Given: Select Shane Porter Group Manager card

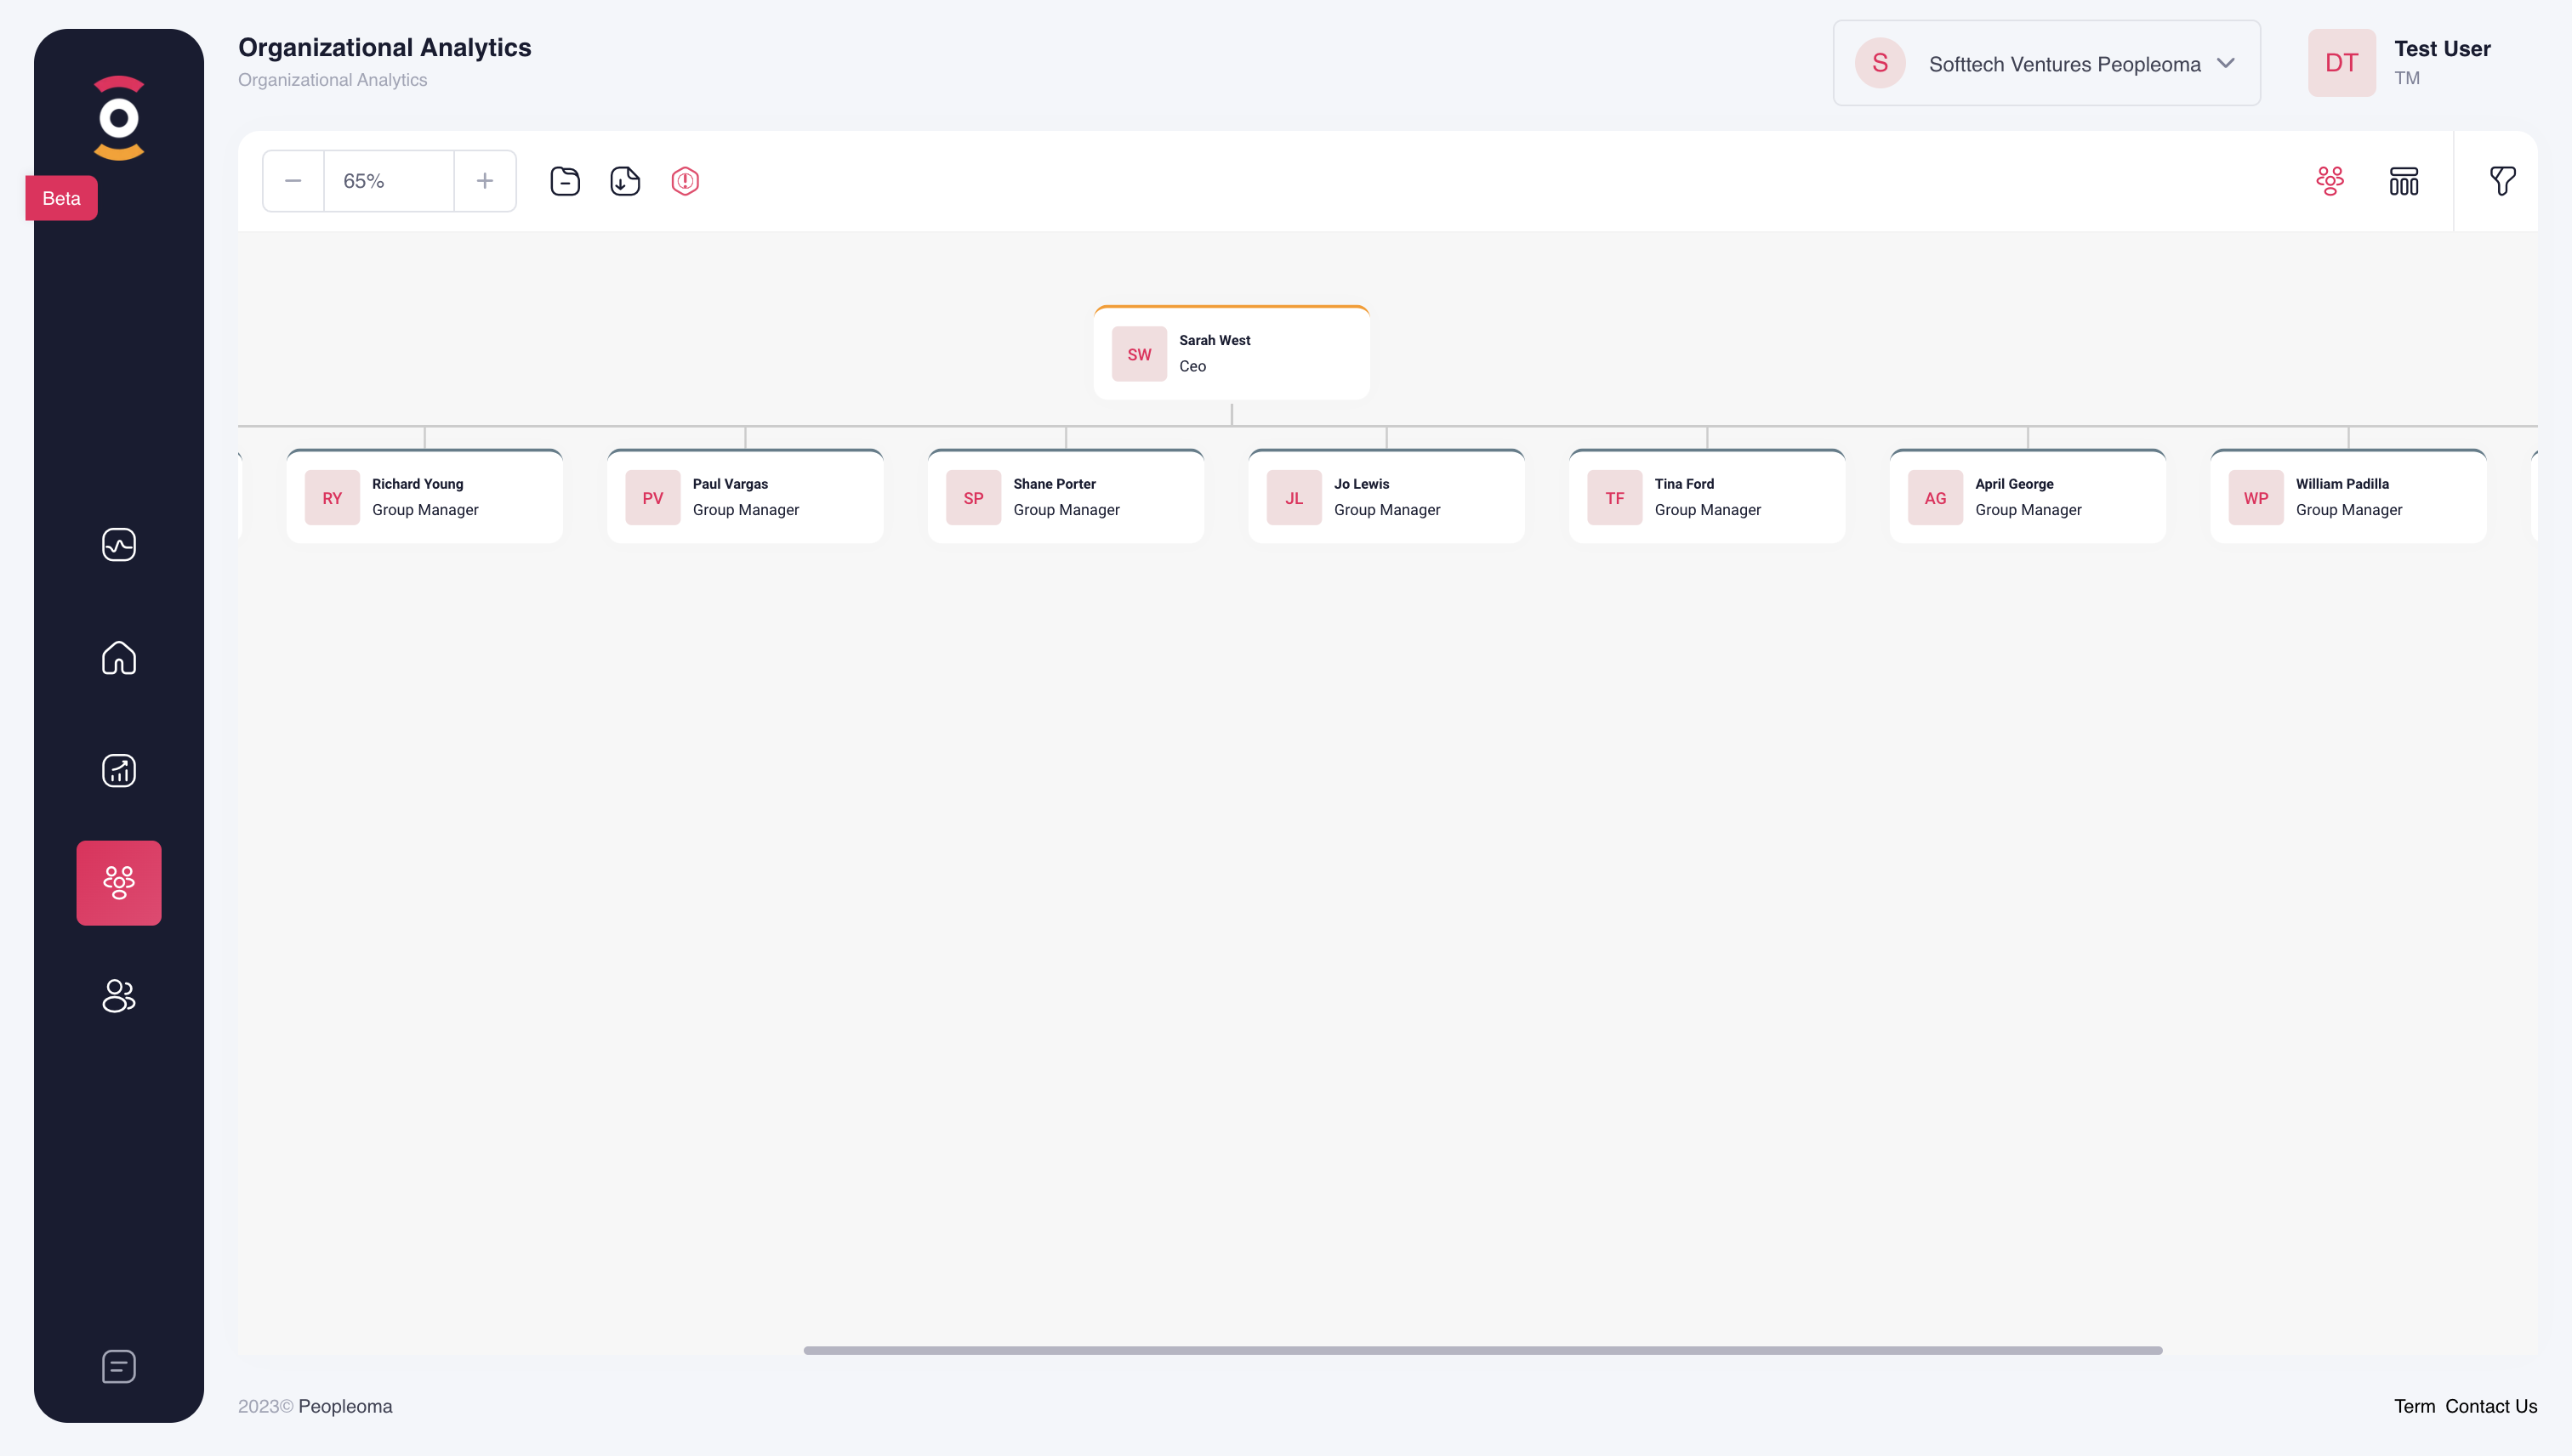Looking at the screenshot, I should click(1066, 496).
